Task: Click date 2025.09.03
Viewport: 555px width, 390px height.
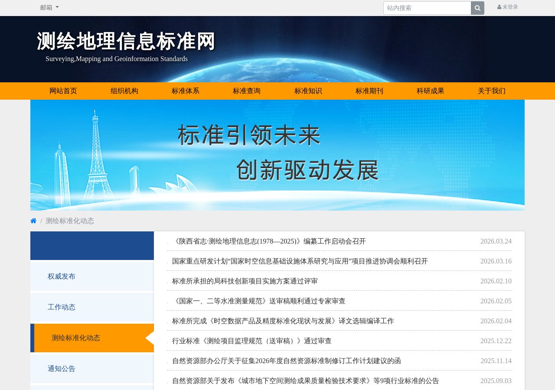Action: point(496,381)
